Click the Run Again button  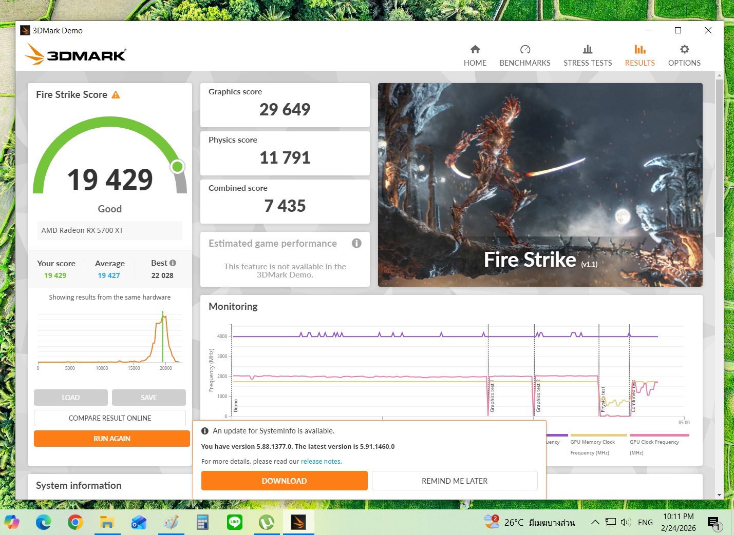coord(111,439)
